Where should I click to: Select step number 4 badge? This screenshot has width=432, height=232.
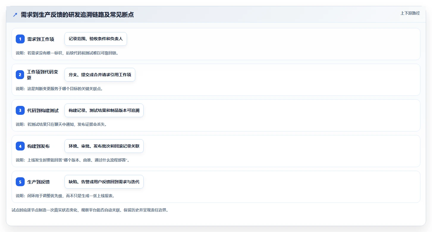[20, 146]
